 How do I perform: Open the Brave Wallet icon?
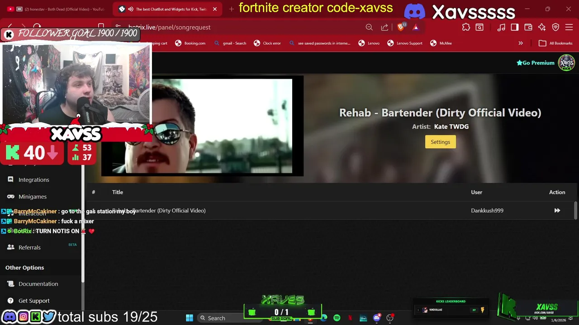pos(528,27)
